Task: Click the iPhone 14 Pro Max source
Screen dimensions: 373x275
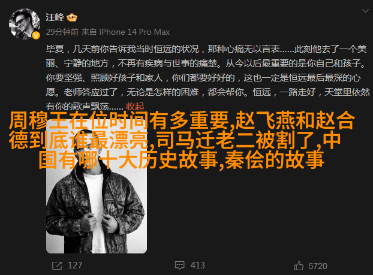Action: pos(134,32)
